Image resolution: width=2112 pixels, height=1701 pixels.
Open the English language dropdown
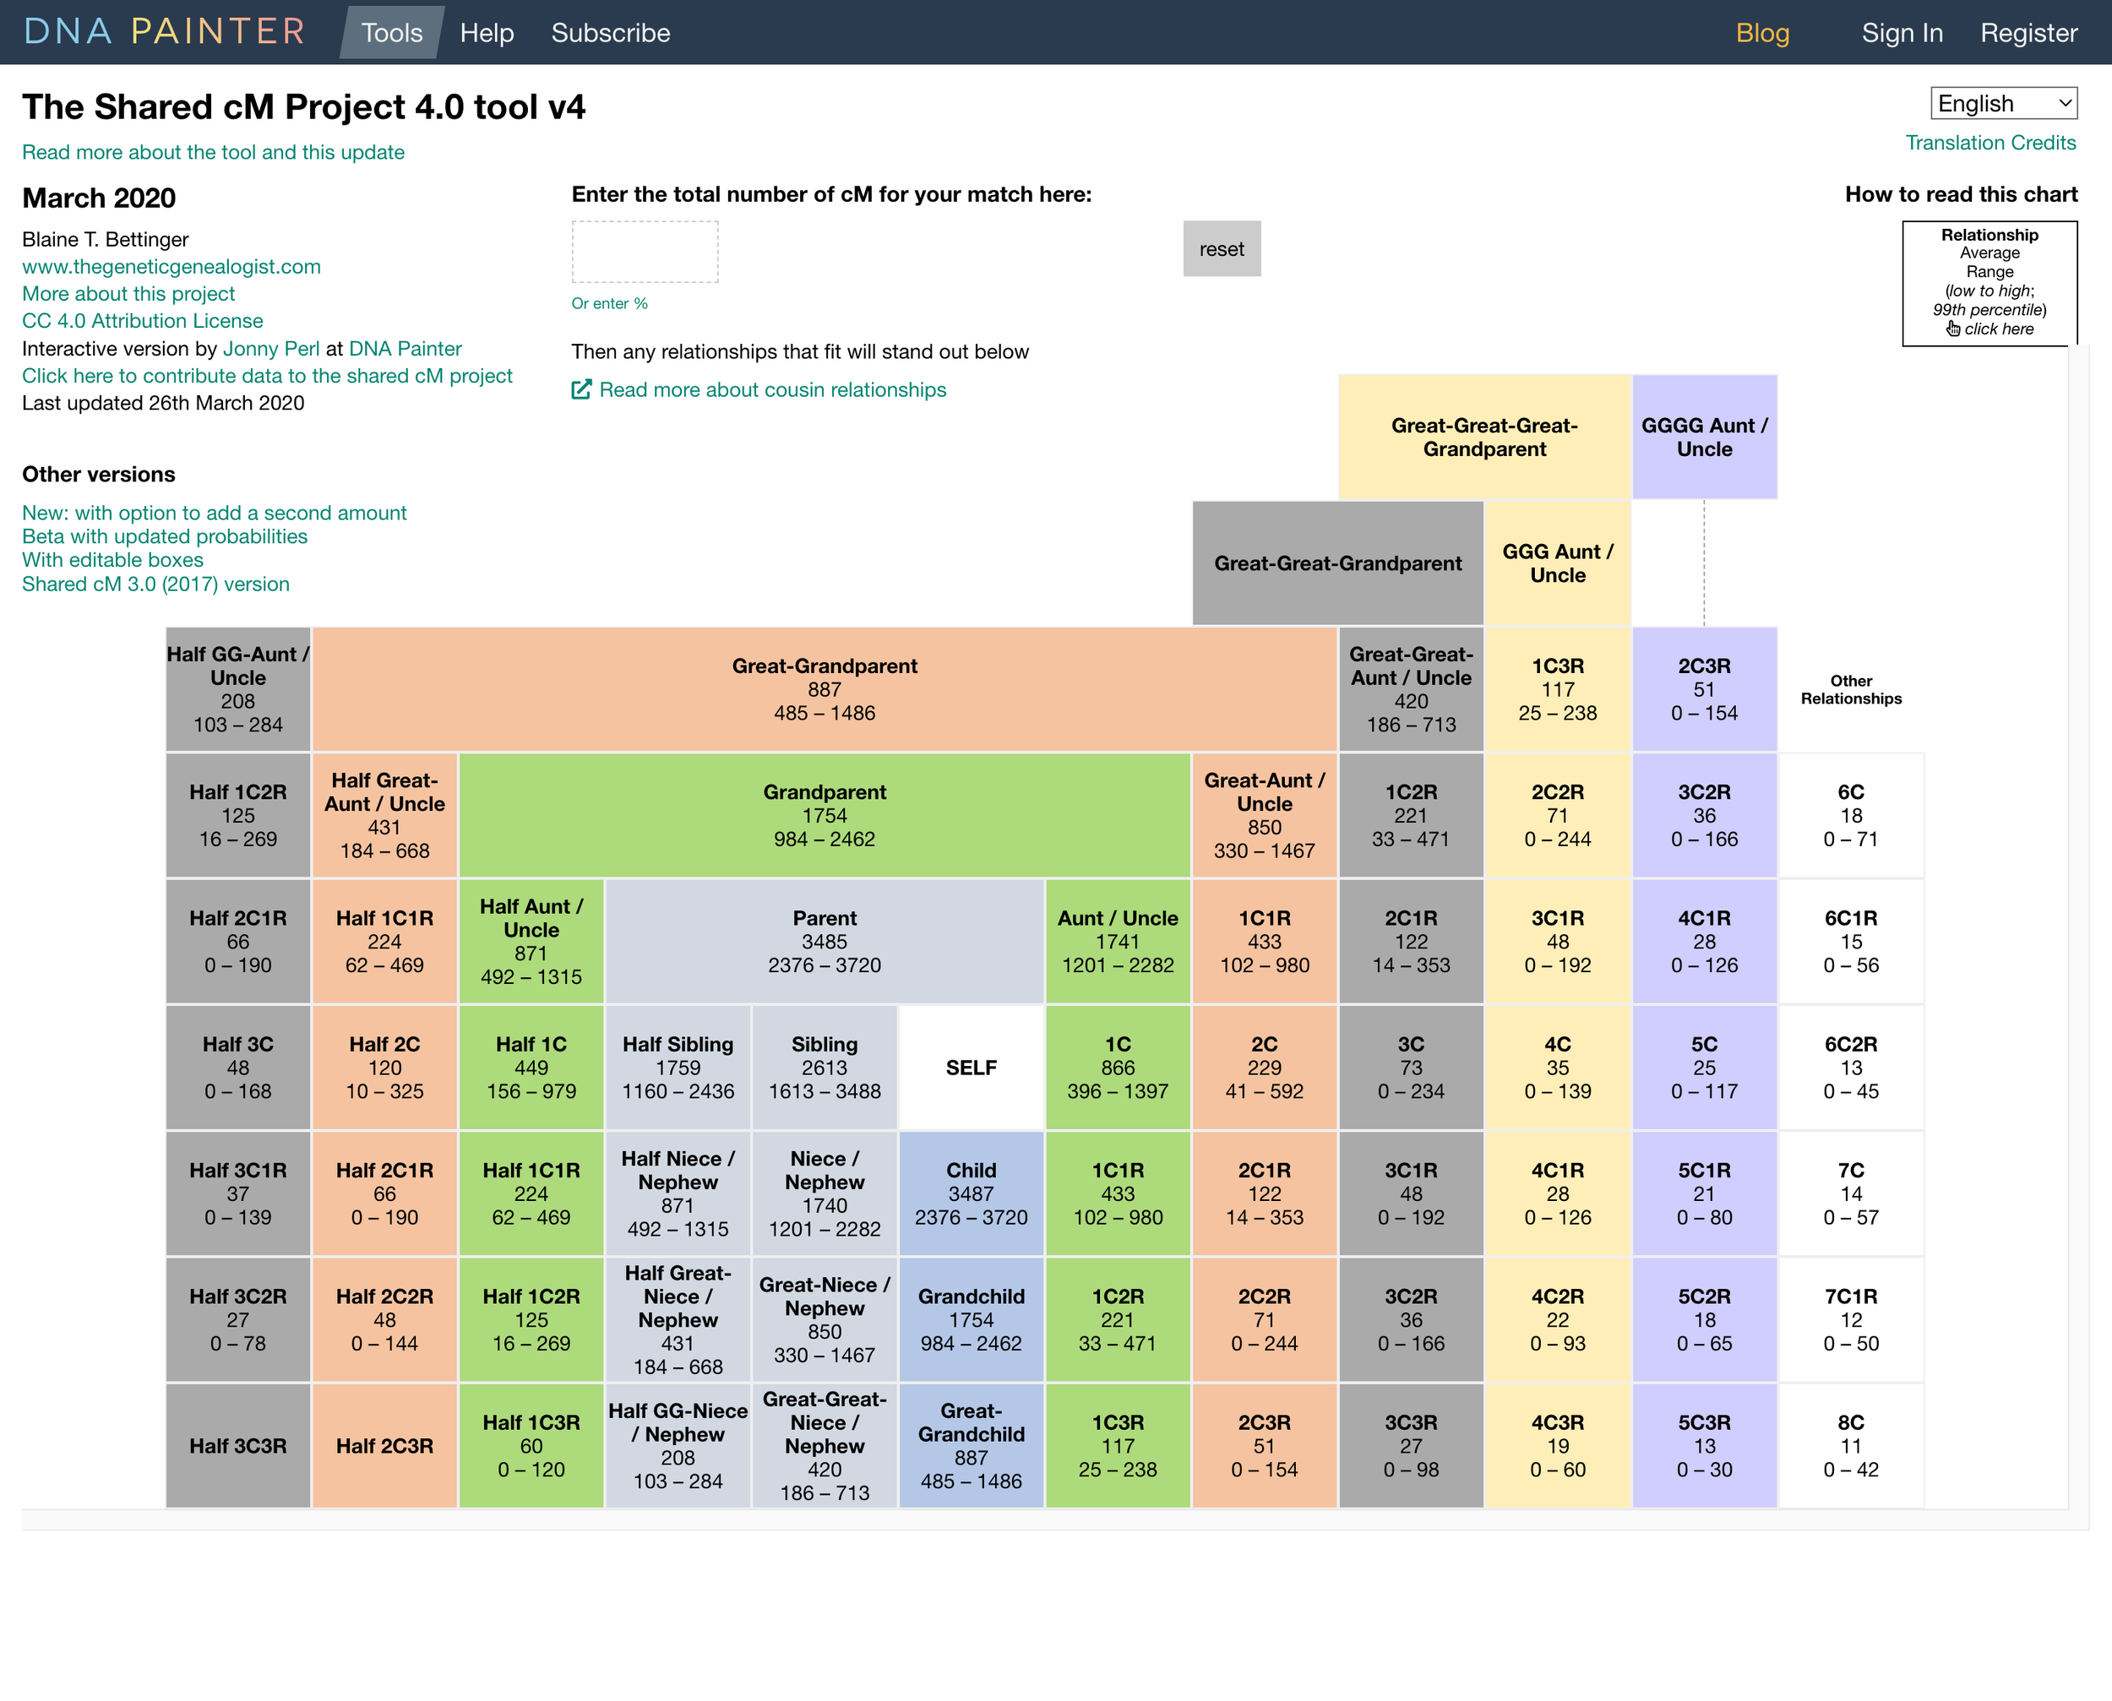tap(2003, 104)
